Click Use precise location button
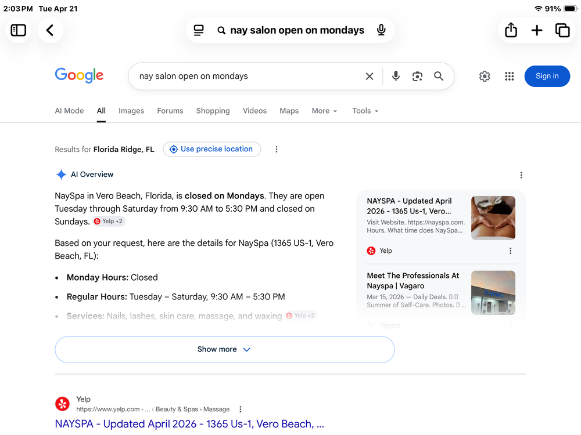The image size is (581, 435). [212, 149]
